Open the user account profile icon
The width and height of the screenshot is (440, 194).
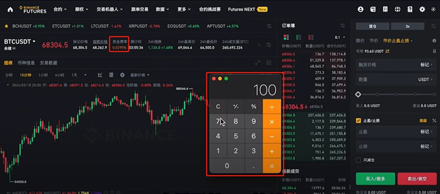tap(361, 9)
